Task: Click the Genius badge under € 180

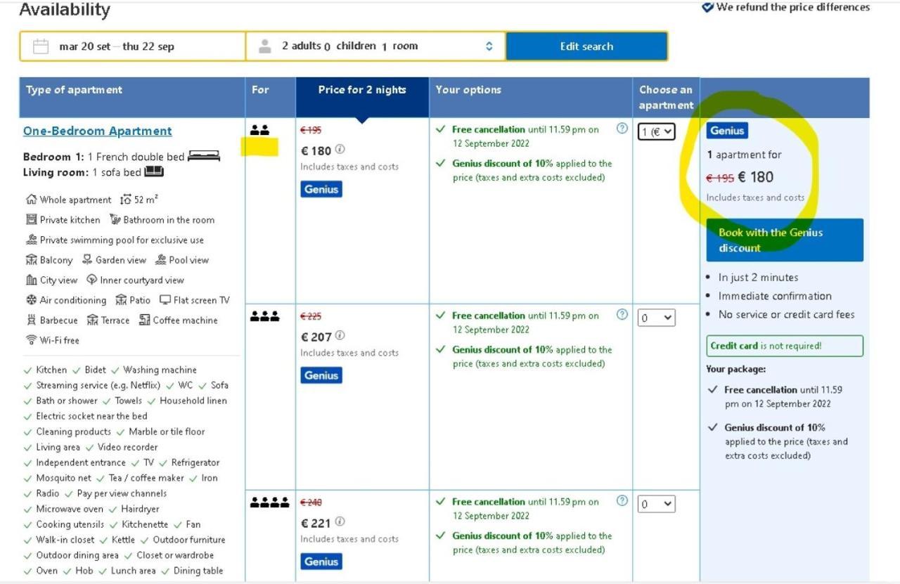Action: [x=321, y=189]
